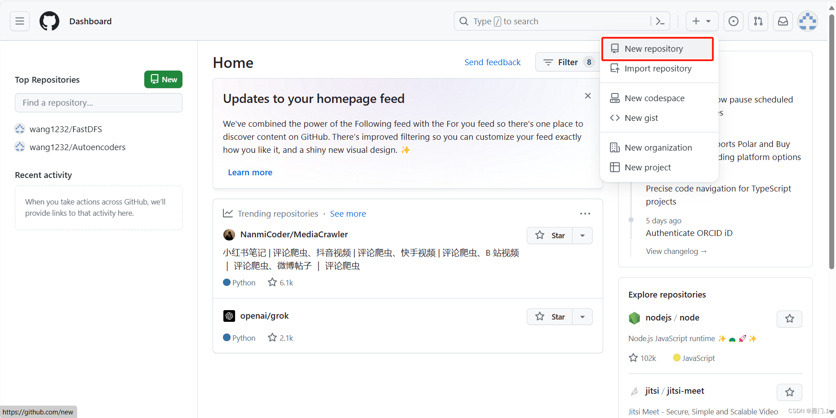Expand star list dropdown for openai/grok

point(583,317)
